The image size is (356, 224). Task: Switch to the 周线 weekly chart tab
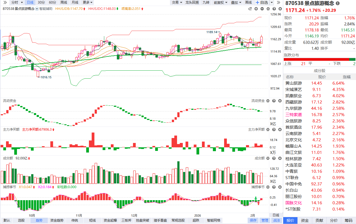[63, 2]
